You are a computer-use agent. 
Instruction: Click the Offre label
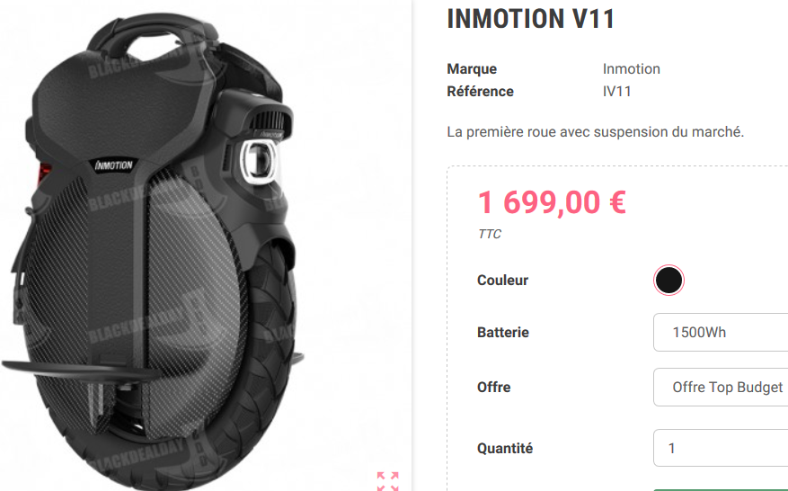tap(493, 388)
